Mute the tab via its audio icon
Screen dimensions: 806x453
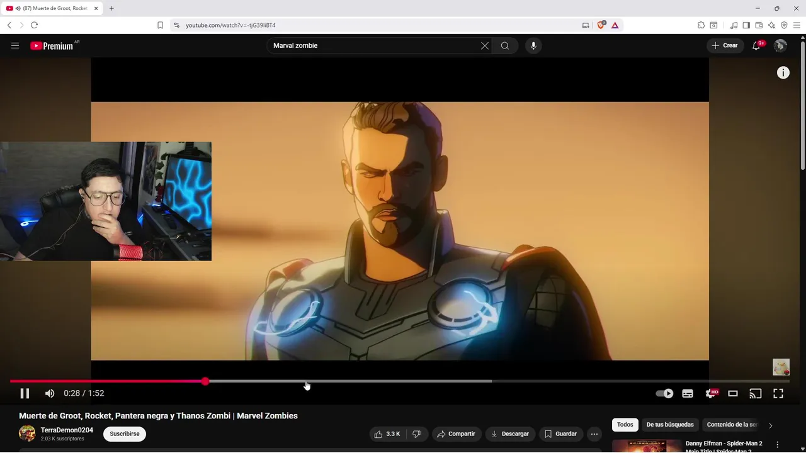(x=18, y=8)
